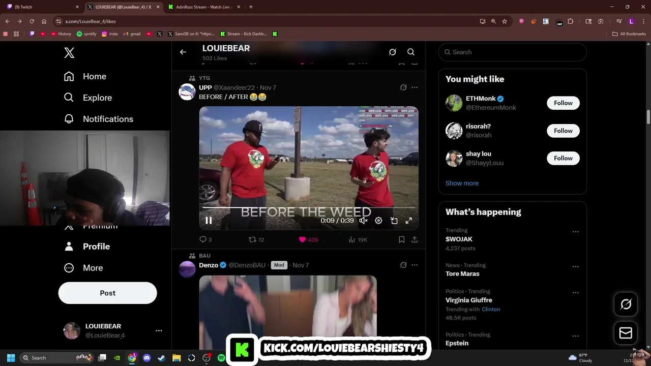This screenshot has height=366, width=651.
Task: Open UPP's profile avatar
Action: [187, 92]
